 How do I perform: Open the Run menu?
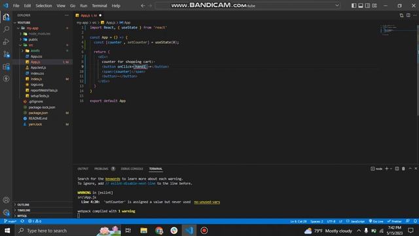(84, 6)
